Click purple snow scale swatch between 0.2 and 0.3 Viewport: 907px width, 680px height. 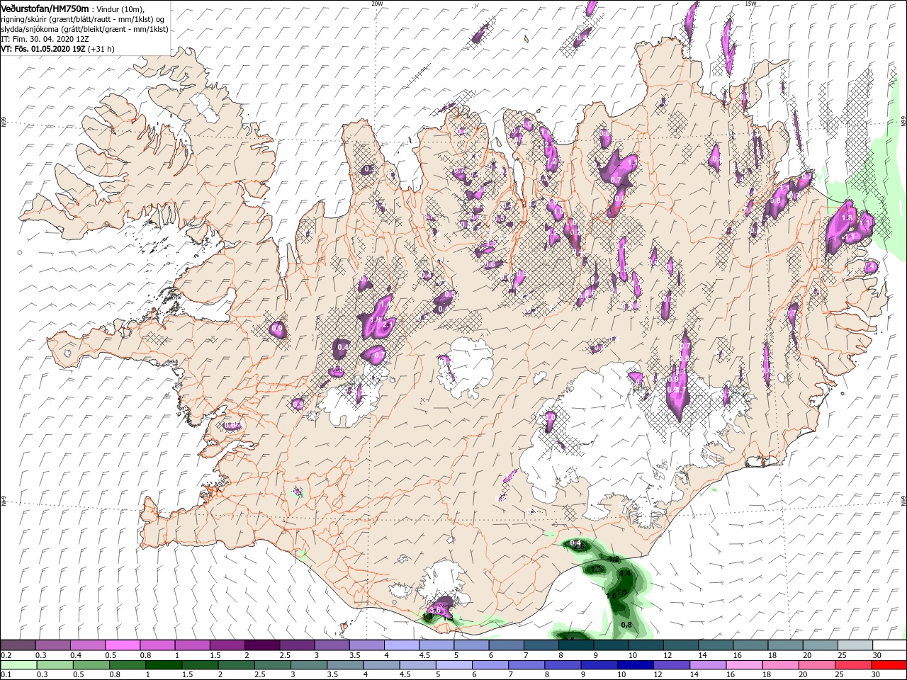(x=18, y=645)
